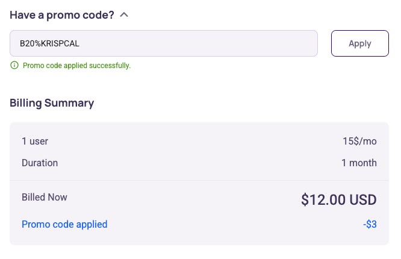Click the divider line above Billed Now

(x=199, y=180)
